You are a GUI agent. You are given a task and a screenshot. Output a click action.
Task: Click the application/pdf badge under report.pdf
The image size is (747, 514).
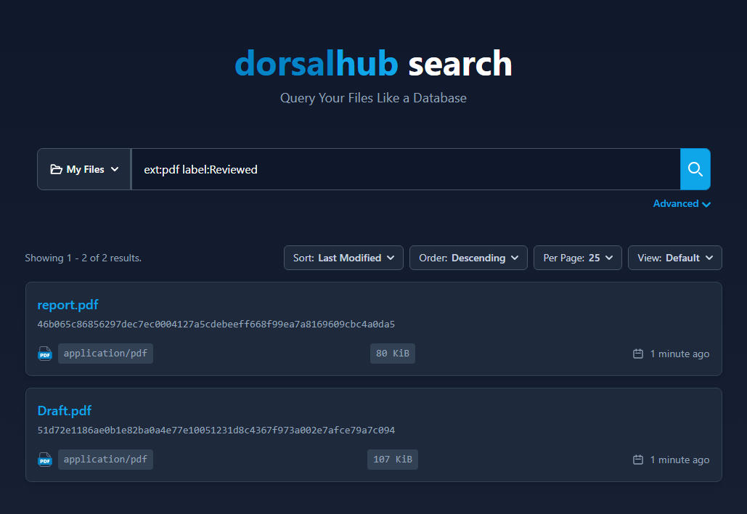[x=105, y=354]
